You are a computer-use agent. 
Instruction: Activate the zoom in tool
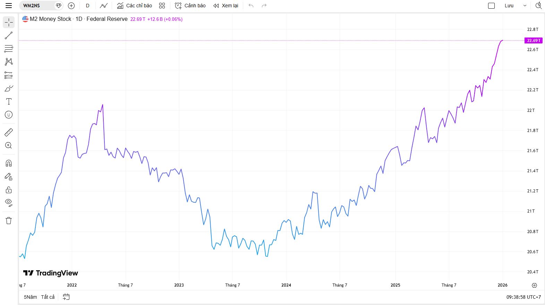(9, 146)
